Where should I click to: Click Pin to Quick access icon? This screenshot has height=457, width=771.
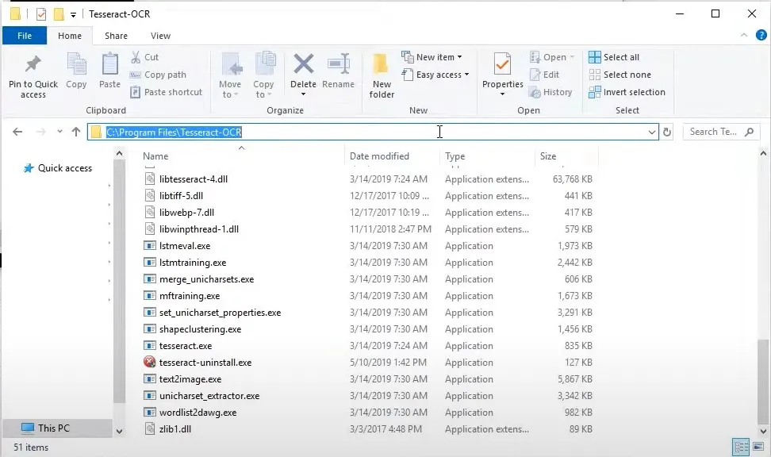33,64
